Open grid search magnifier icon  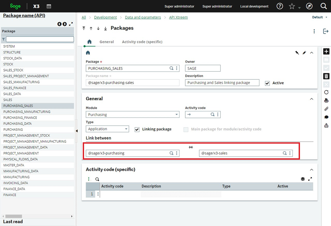[x=97, y=179]
